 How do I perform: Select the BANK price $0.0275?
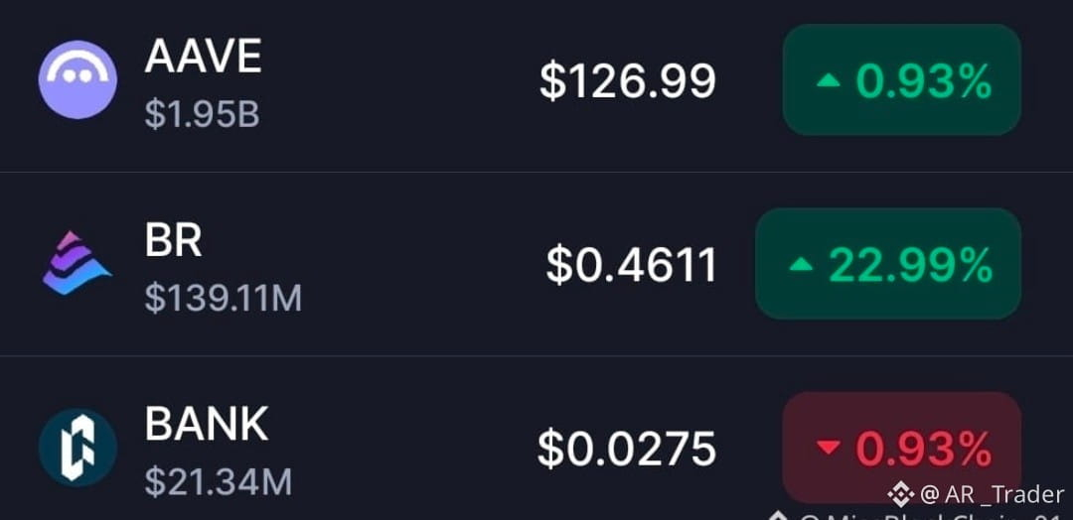[626, 449]
